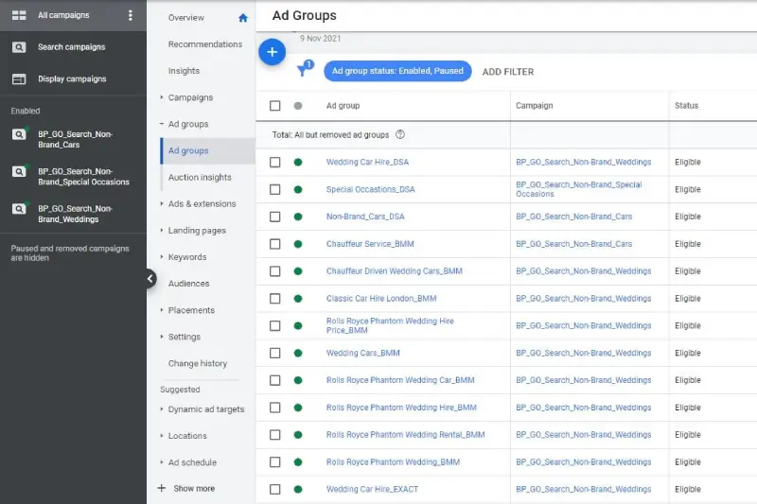Click the Display campaigns icon

coord(19,79)
